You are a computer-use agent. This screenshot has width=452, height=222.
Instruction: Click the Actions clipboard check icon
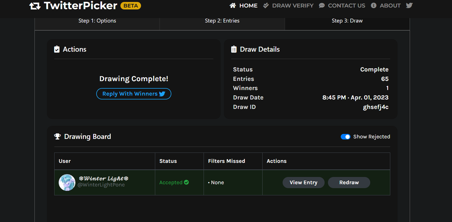[57, 49]
